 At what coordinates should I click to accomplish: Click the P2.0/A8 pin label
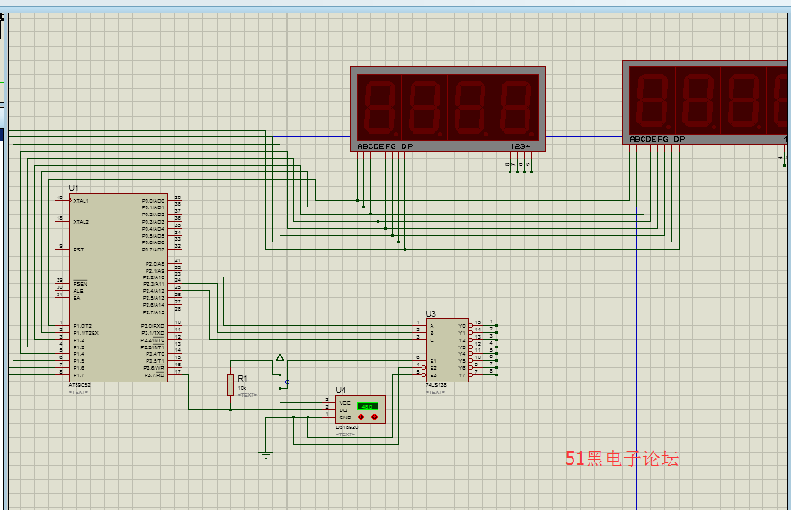click(x=155, y=264)
